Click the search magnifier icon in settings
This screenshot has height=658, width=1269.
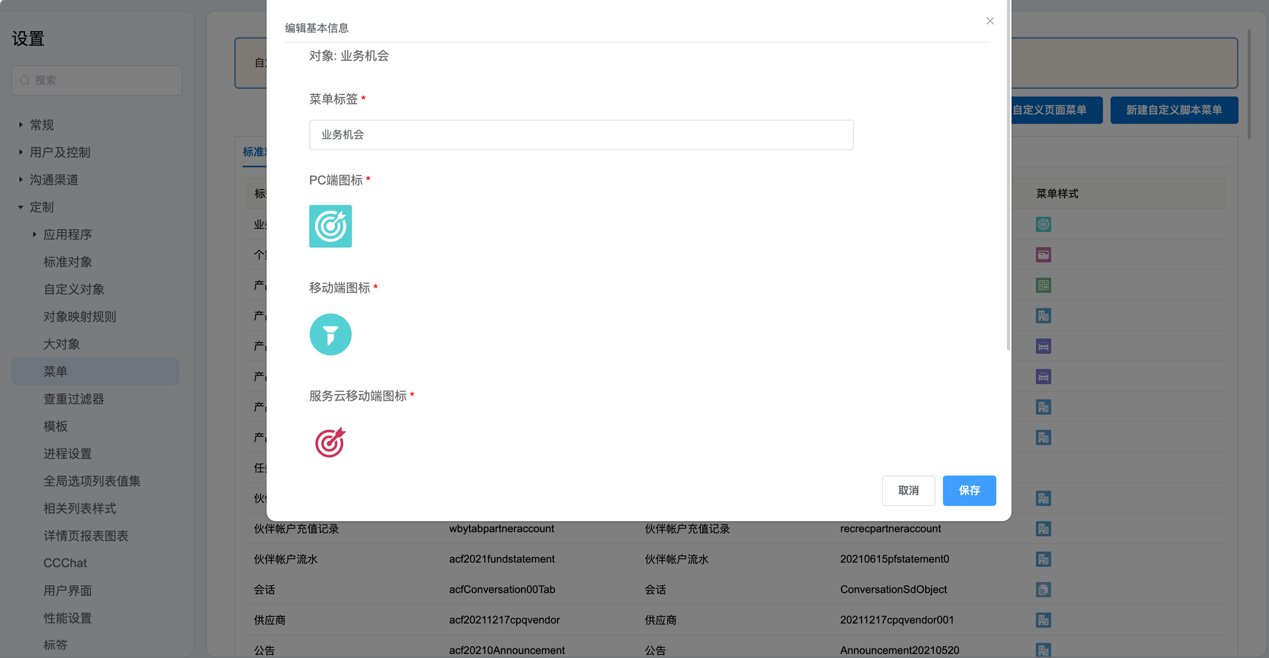pyautogui.click(x=25, y=81)
